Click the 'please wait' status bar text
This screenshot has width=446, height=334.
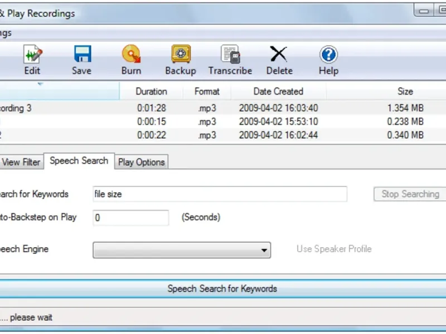(31, 317)
